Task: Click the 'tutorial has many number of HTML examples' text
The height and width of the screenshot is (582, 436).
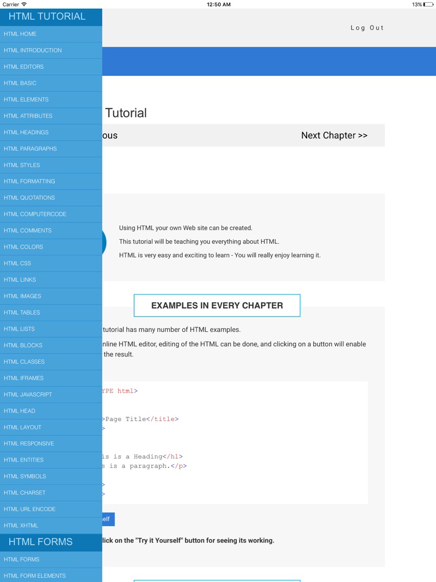Action: (171, 329)
